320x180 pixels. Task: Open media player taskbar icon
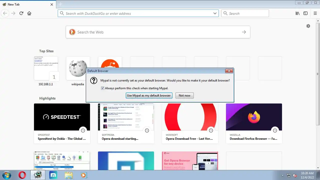point(84,175)
